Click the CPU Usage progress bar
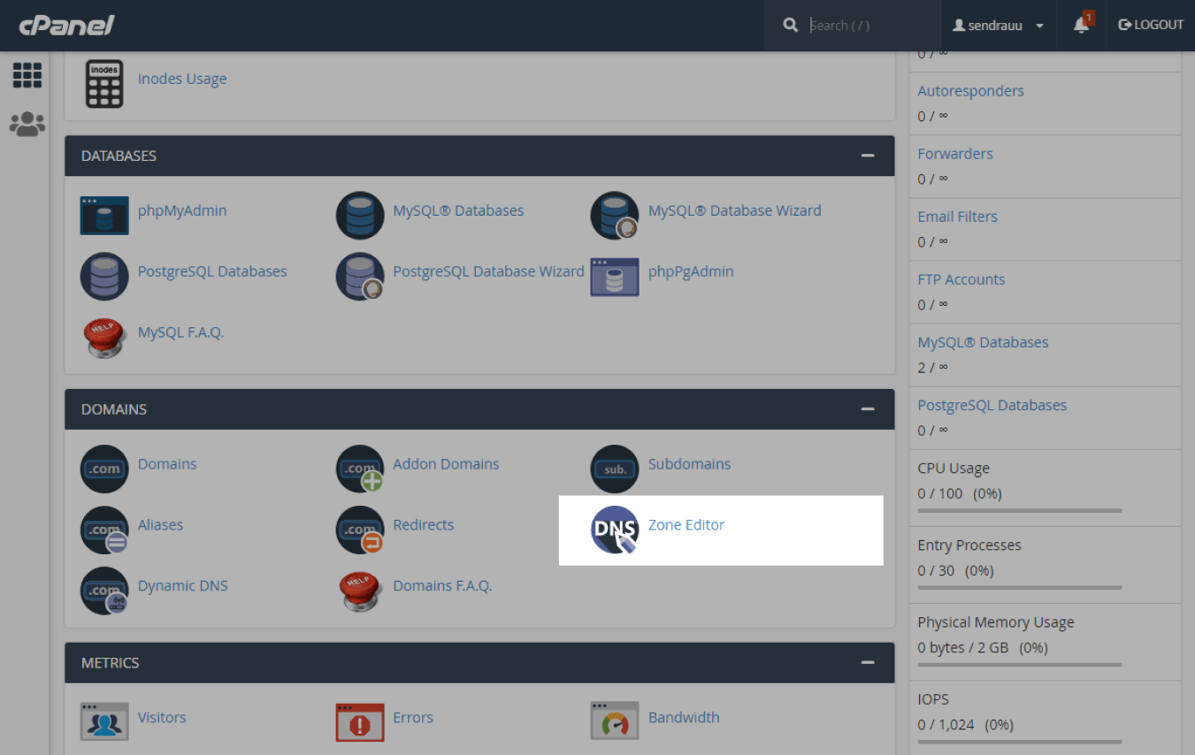 coord(1019,510)
